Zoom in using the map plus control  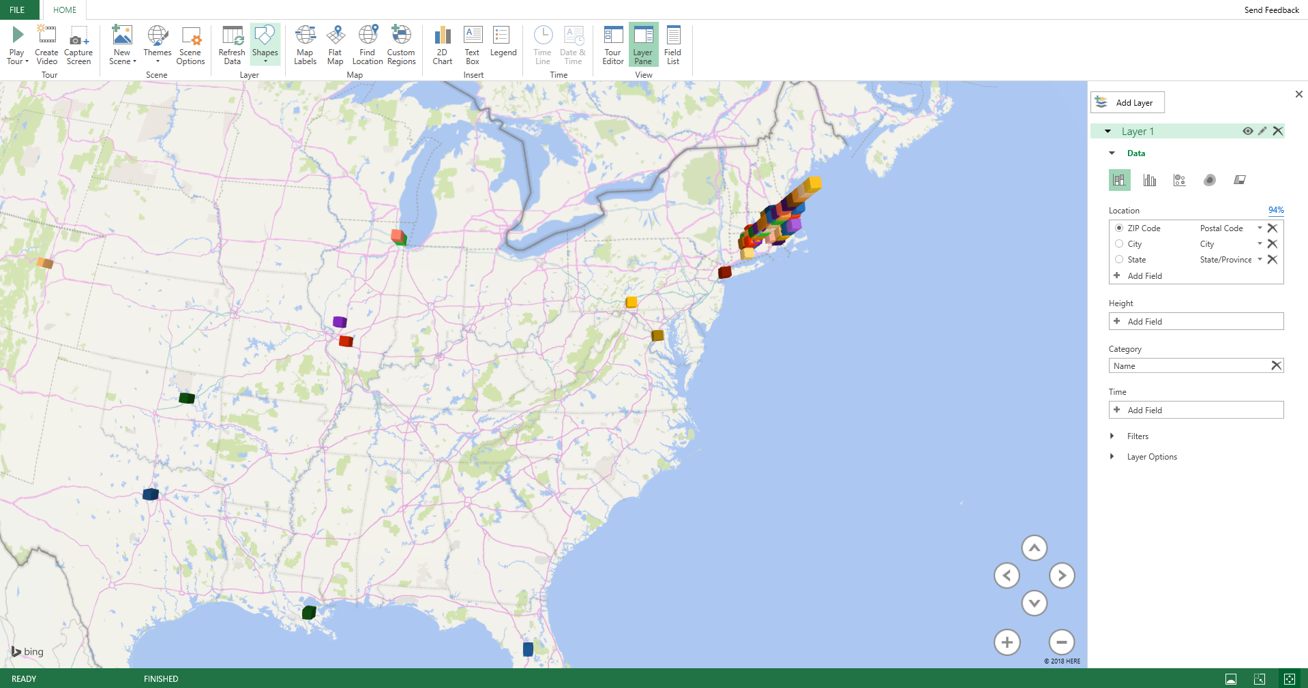[1007, 642]
